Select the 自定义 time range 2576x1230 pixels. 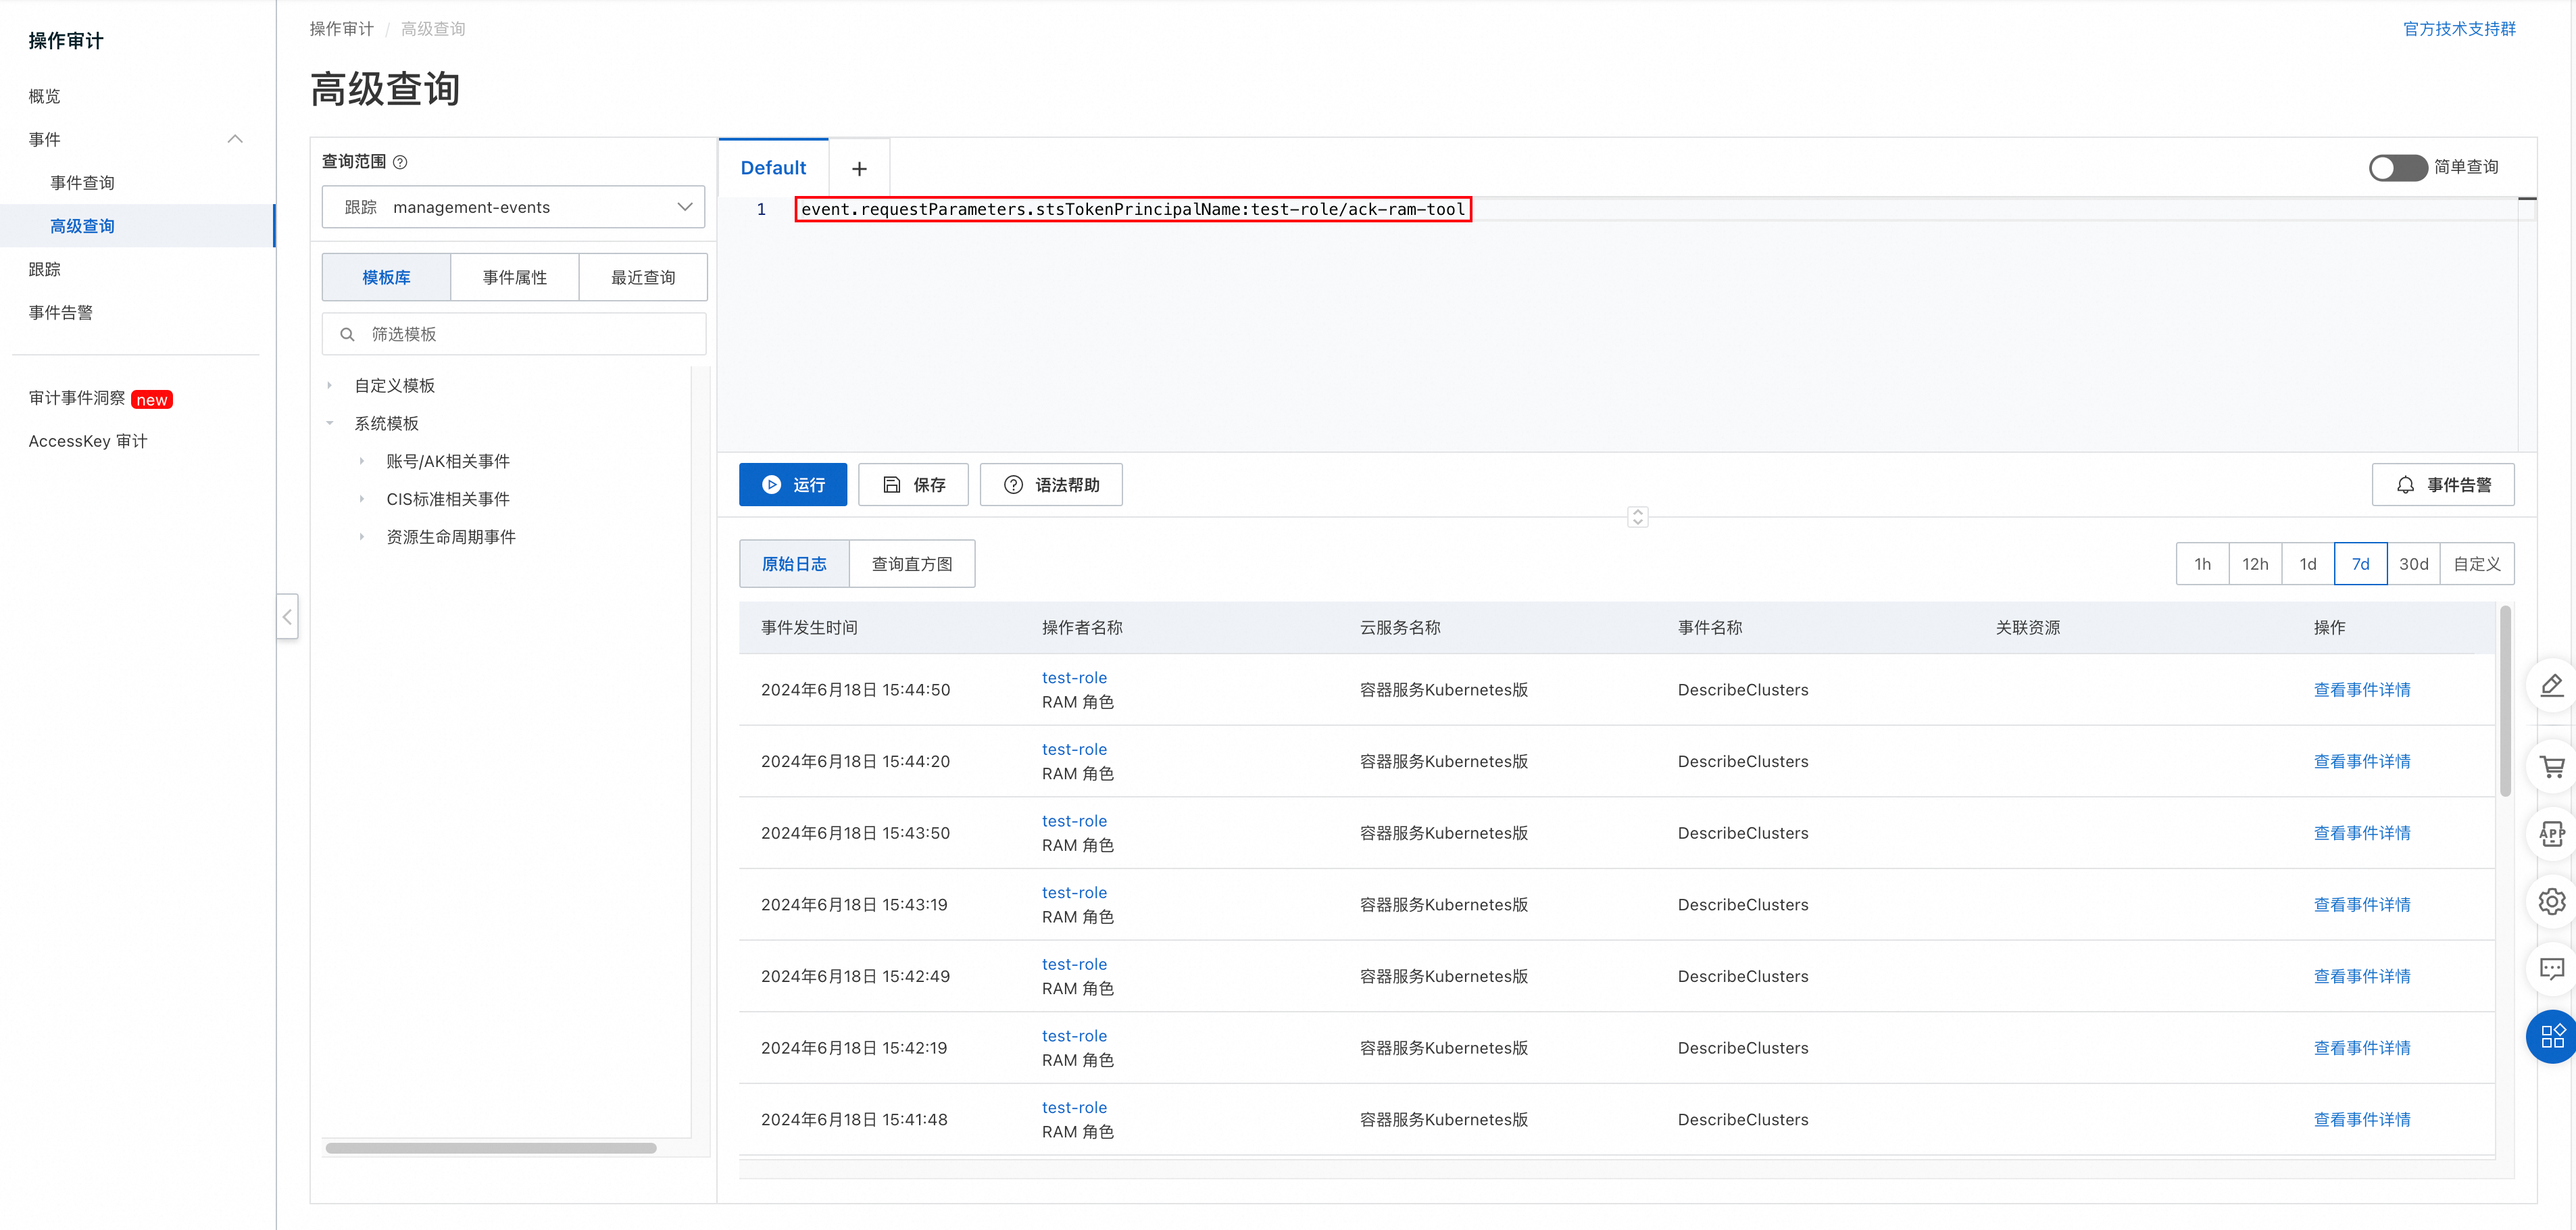coord(2477,564)
